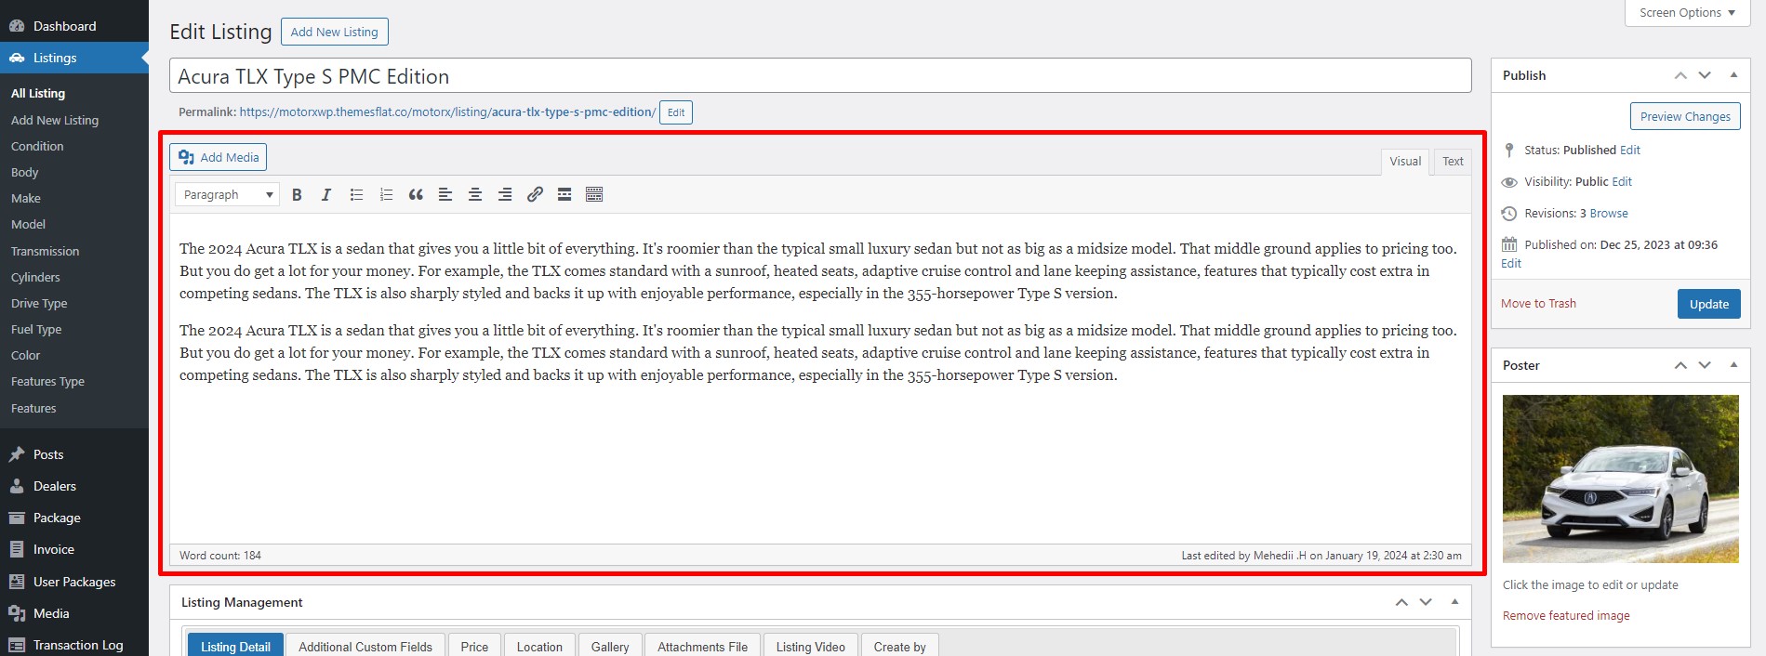
Task: Edit the Published status
Action: (x=1630, y=150)
